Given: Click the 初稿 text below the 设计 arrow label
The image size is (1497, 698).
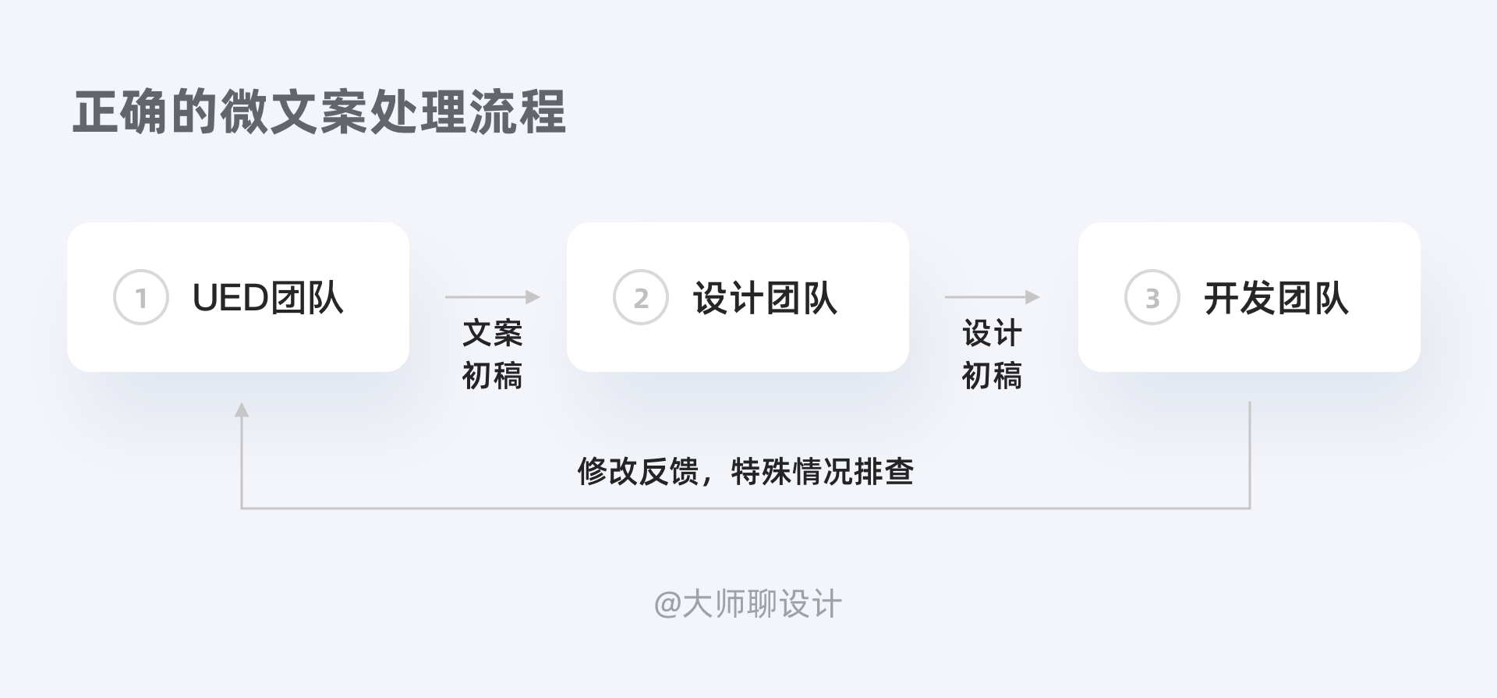Looking at the screenshot, I should [992, 376].
